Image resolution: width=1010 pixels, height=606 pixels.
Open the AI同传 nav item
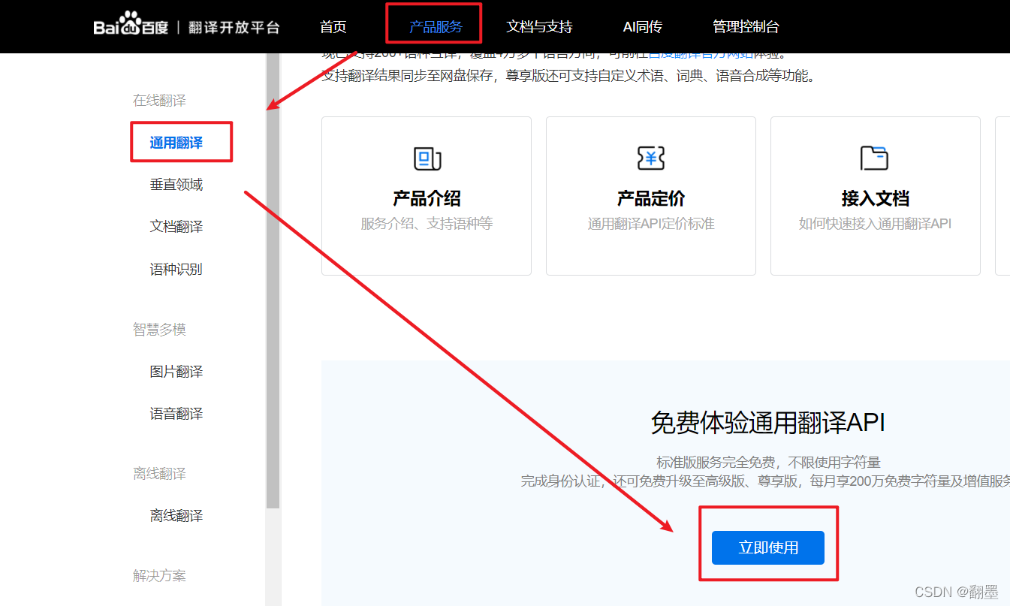[x=643, y=27]
